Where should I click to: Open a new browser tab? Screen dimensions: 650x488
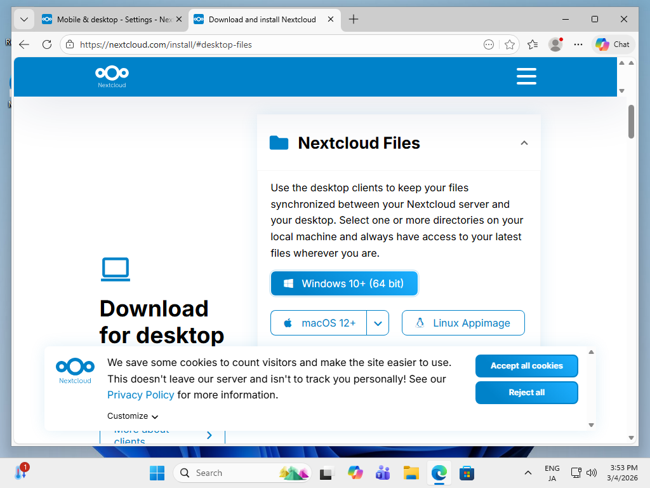353,20
